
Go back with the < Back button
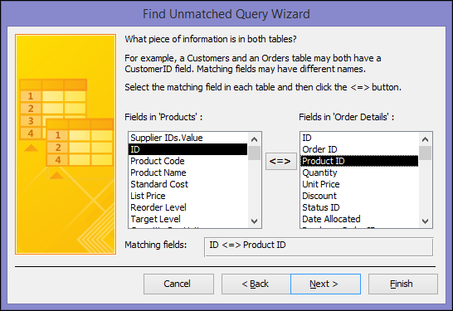(x=256, y=284)
